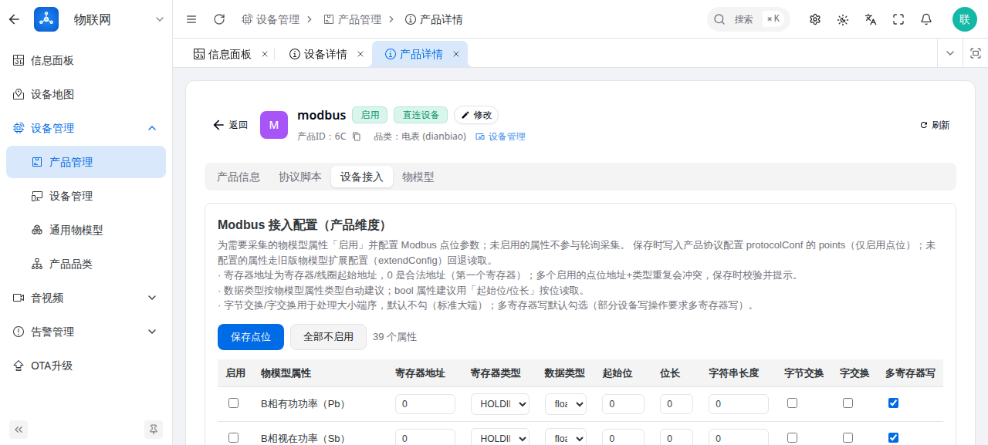Click 位长 field for B相有功功率
Image resolution: width=988 pixels, height=445 pixels.
click(x=677, y=404)
